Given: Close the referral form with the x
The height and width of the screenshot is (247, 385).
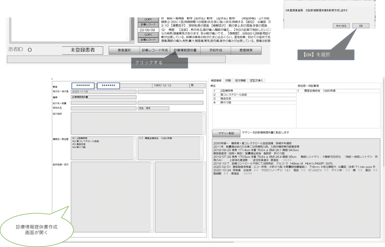Looking at the screenshot, I should (52, 79).
